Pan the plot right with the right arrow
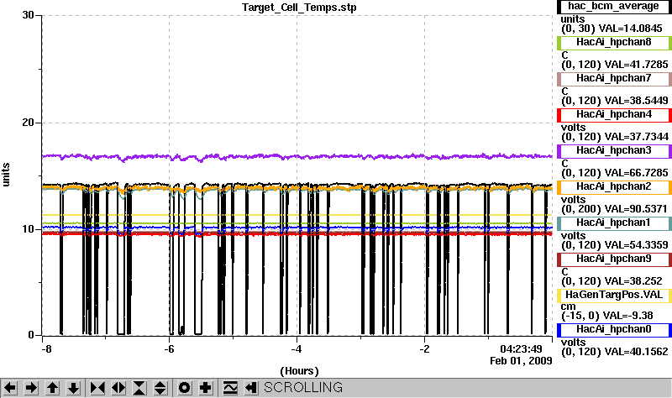Viewport: 672px width, 398px height. (31, 388)
